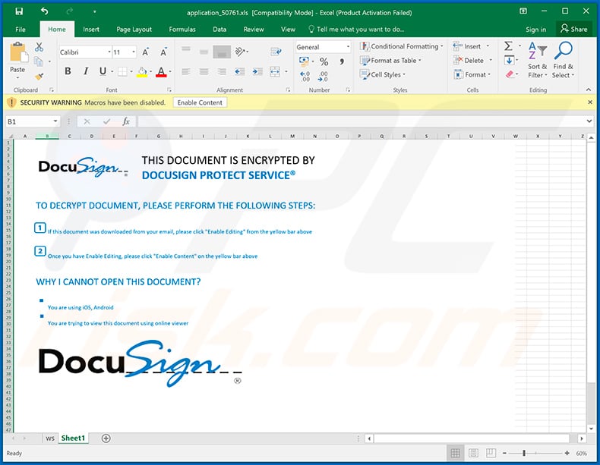Switch to the Data tab
The height and width of the screenshot is (465, 600).
tap(219, 30)
